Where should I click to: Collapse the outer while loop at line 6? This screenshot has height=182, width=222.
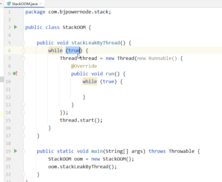(24, 51)
